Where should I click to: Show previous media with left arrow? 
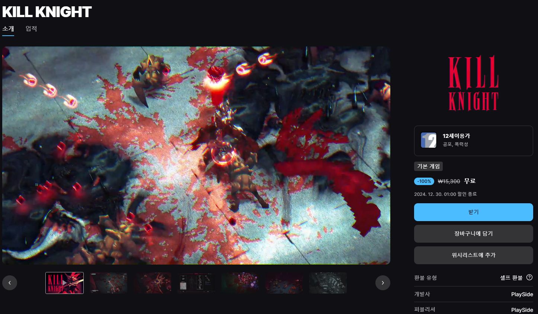(x=10, y=283)
